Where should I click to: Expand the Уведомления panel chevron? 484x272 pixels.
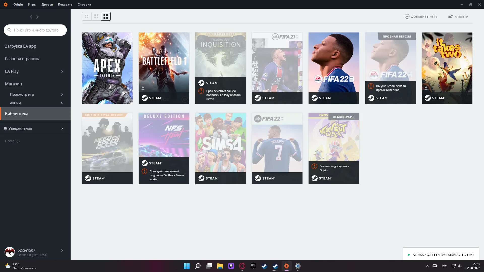point(62,129)
